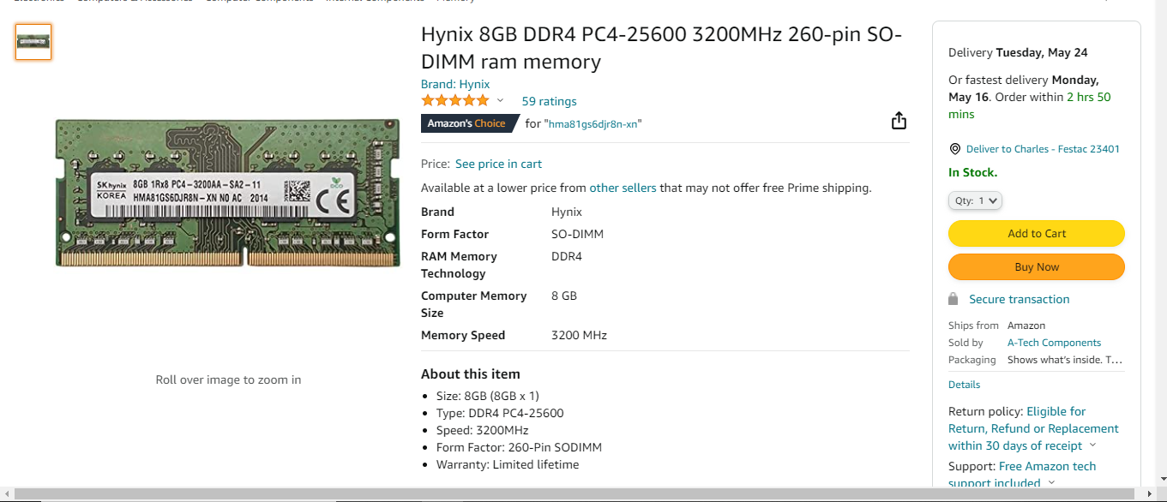View other sellers for this item
The width and height of the screenshot is (1167, 502).
click(x=623, y=188)
